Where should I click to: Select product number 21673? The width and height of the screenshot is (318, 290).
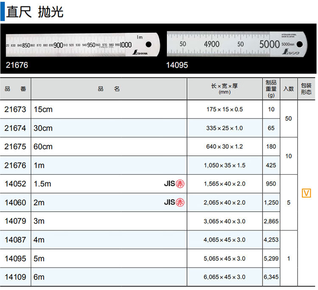pyautogui.click(x=15, y=109)
